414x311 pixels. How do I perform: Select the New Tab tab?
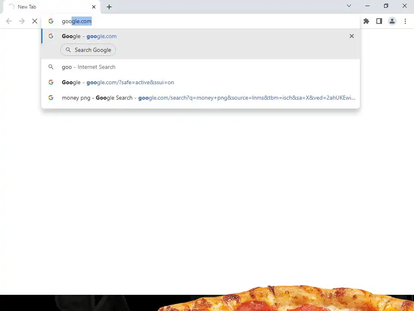coord(51,7)
